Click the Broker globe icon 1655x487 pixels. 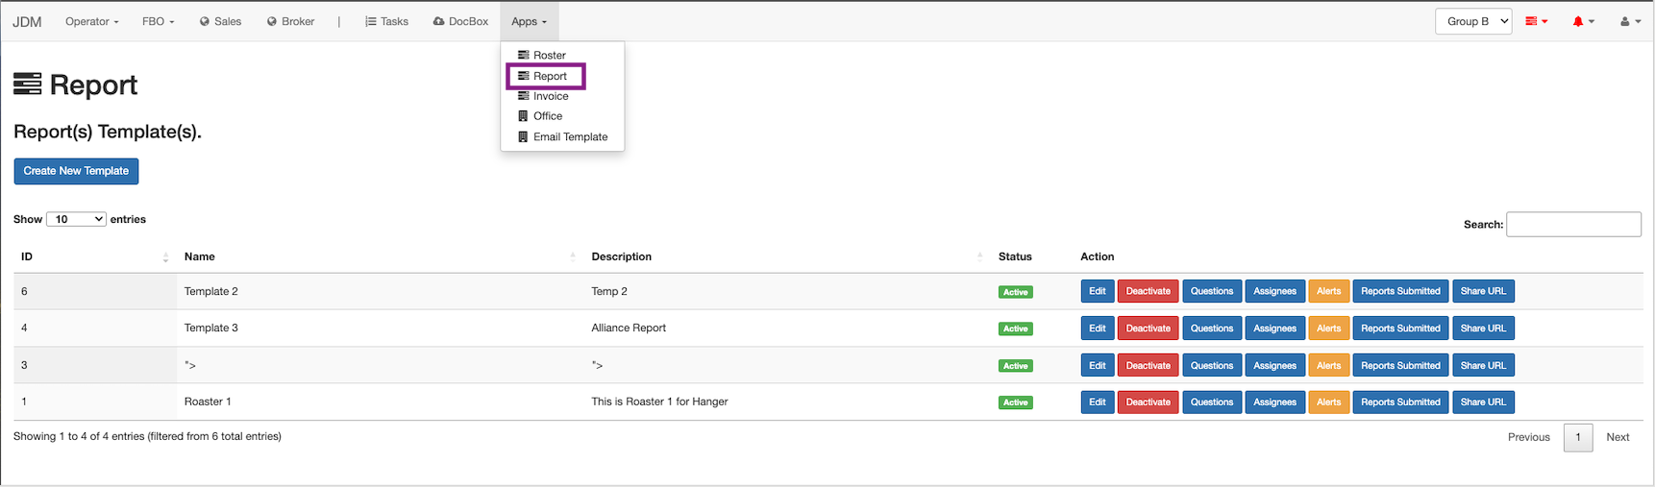click(x=272, y=21)
